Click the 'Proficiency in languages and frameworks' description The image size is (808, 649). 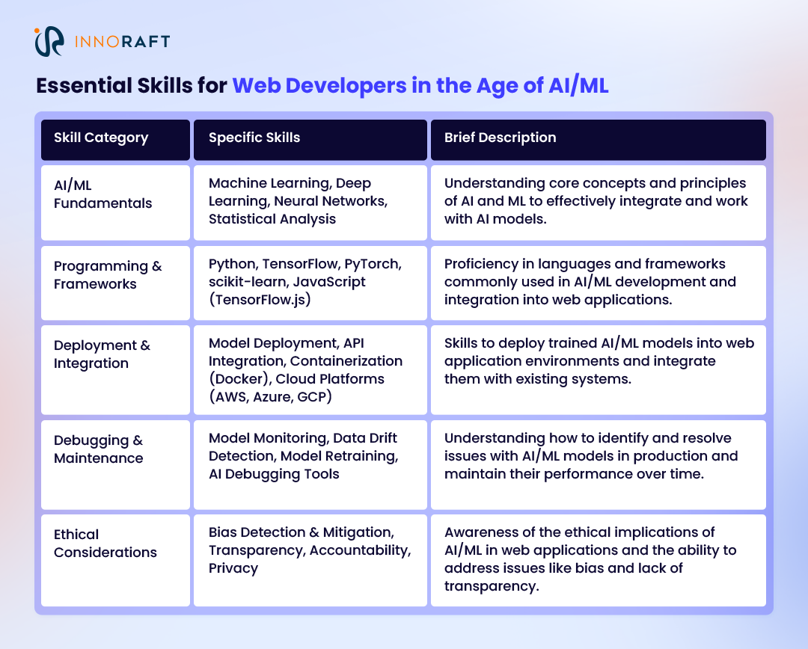pos(599,283)
